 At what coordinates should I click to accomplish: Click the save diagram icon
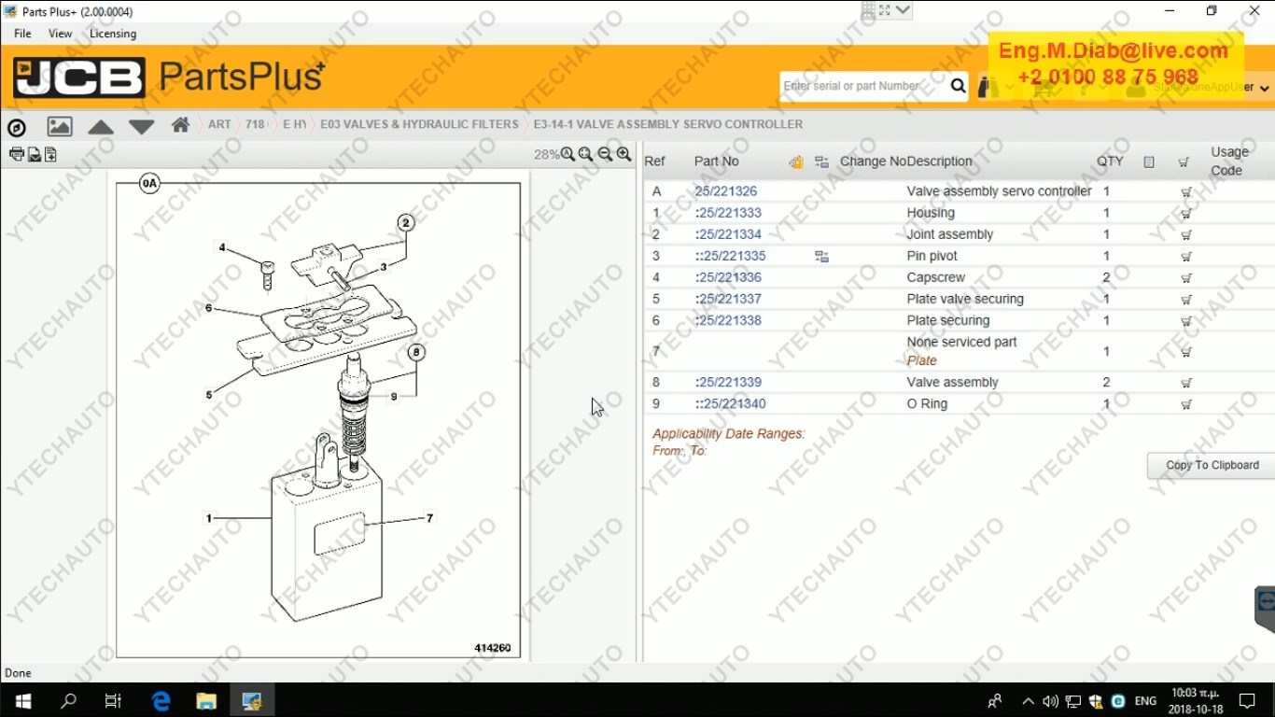click(x=34, y=154)
